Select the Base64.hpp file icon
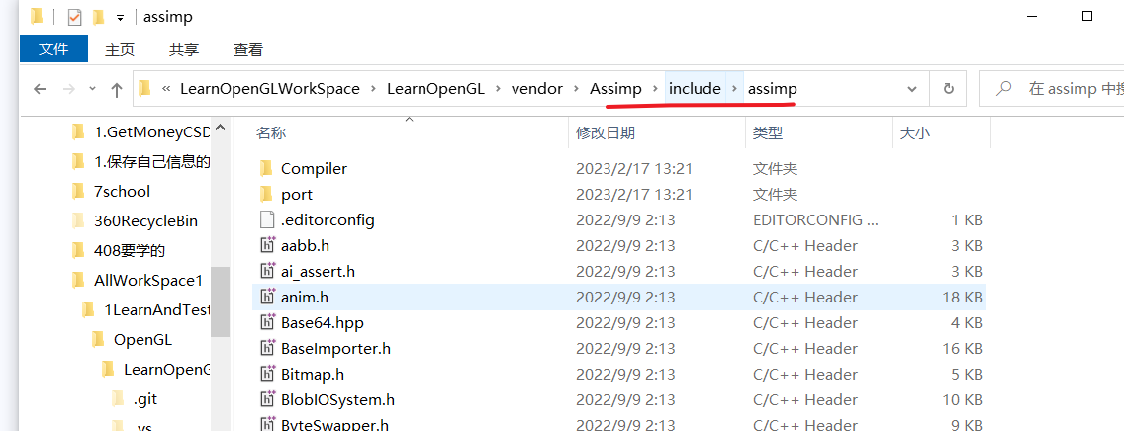The width and height of the screenshot is (1124, 431). (267, 323)
